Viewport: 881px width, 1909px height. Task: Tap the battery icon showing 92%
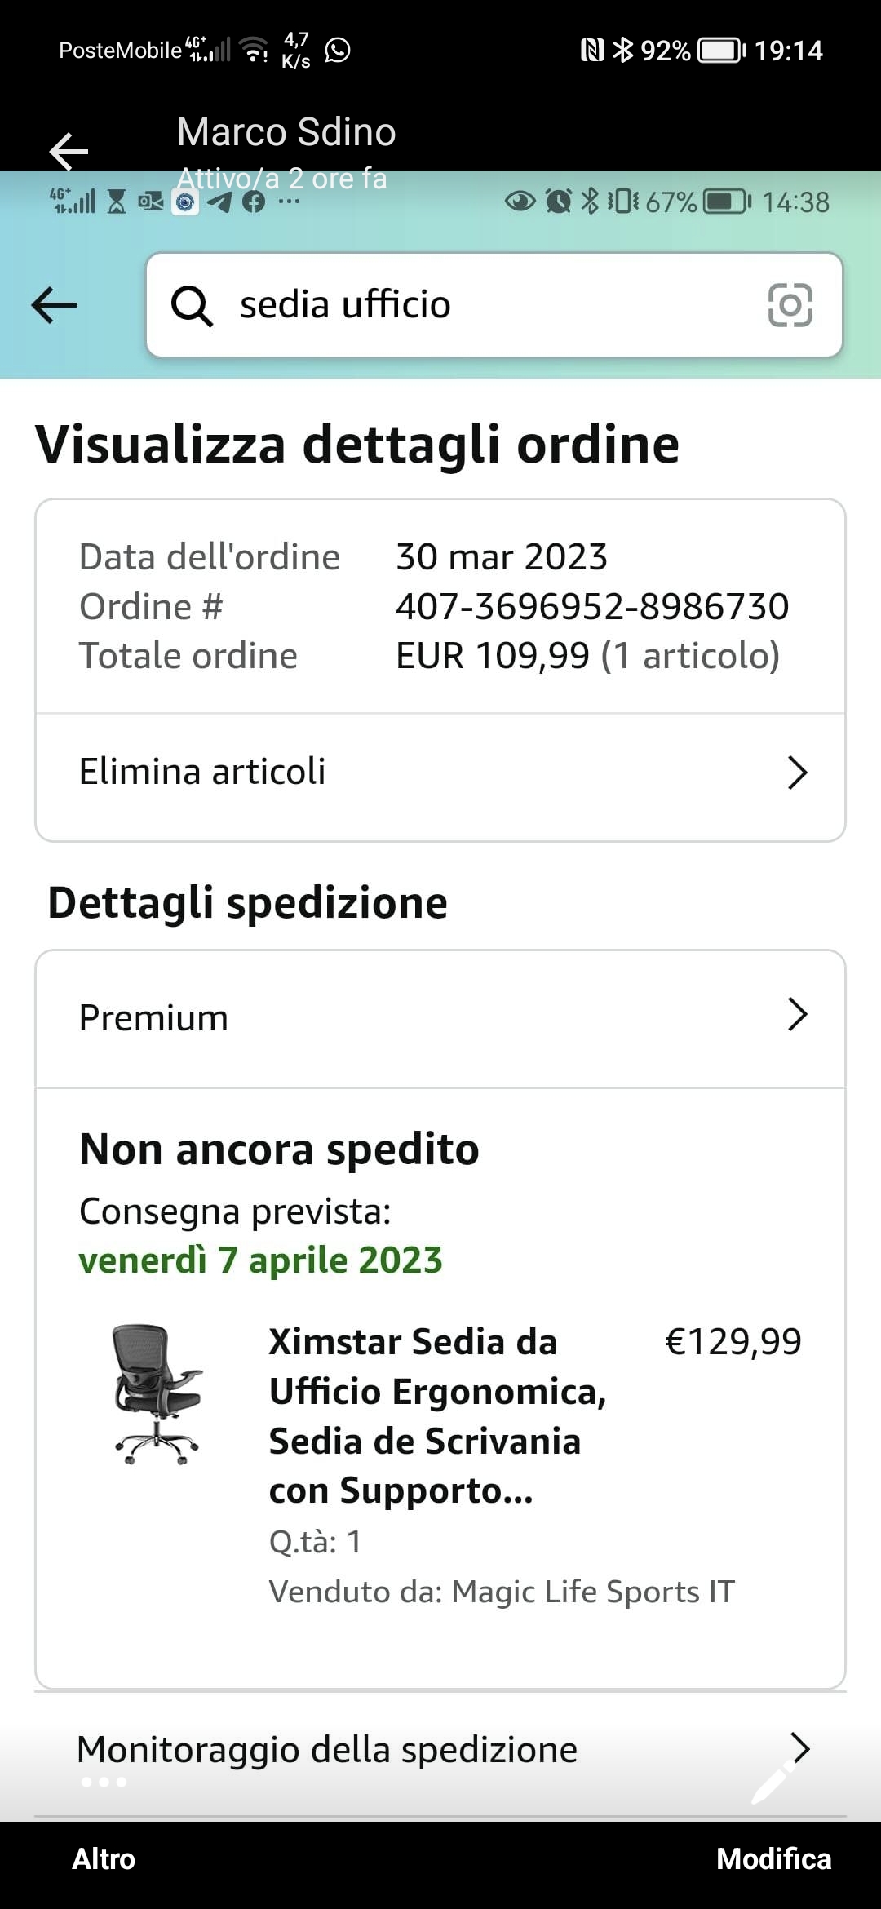[722, 51]
